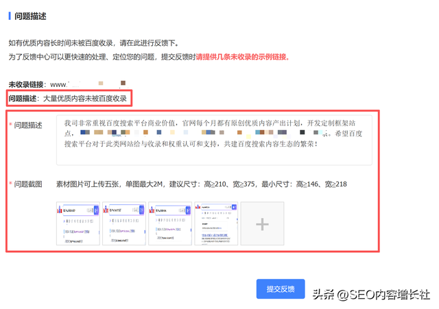Open the first uploaded screenshot thumbnail
Screen dimensions: 439x309
pos(78,224)
